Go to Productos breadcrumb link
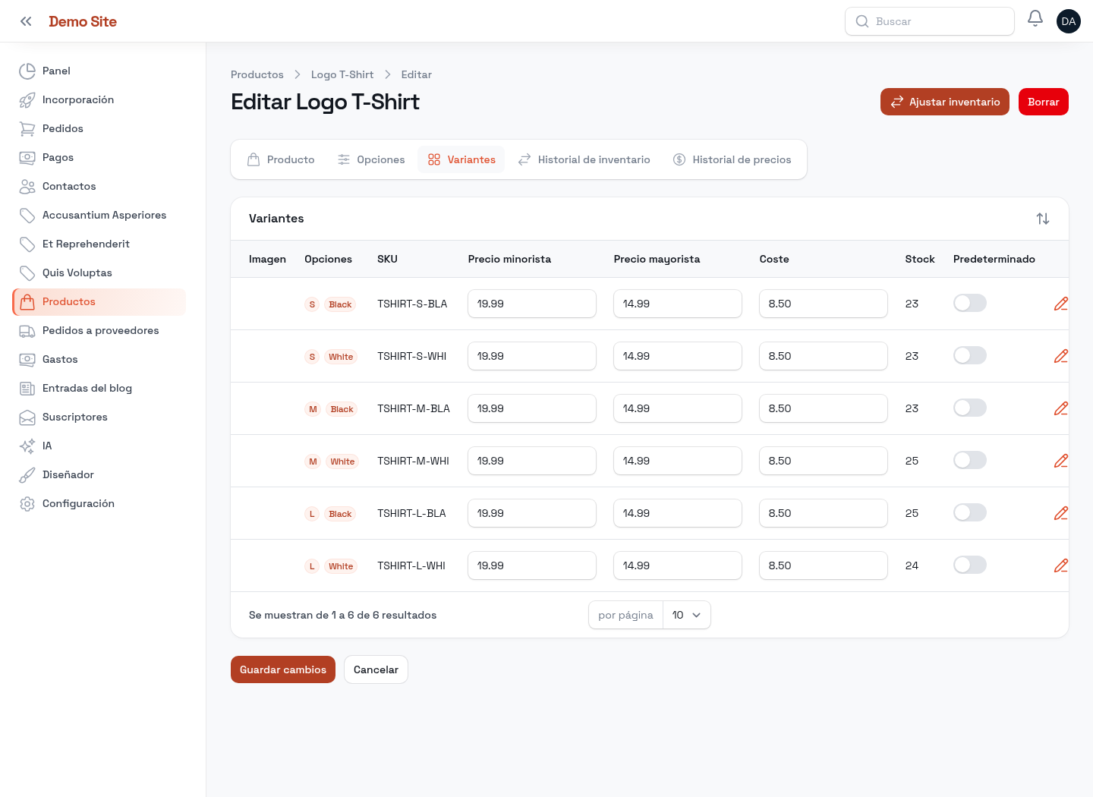The width and height of the screenshot is (1093, 797). pos(257,74)
